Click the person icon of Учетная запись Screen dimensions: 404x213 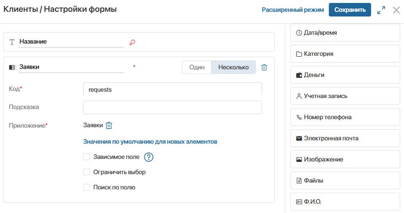(x=299, y=96)
